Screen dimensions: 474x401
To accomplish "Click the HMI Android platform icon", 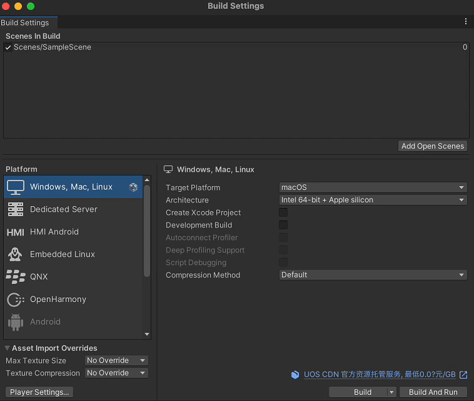I will [x=16, y=232].
